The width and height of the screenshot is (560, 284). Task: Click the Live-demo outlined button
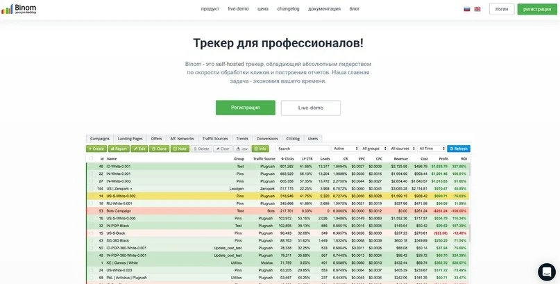pyautogui.click(x=311, y=108)
